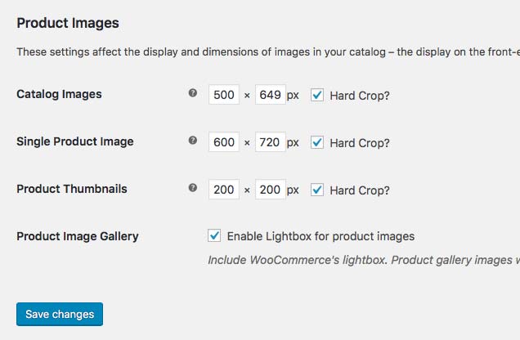Screen dimensions: 520x340
Task: Click the Single Product Image help icon
Action: [193, 141]
